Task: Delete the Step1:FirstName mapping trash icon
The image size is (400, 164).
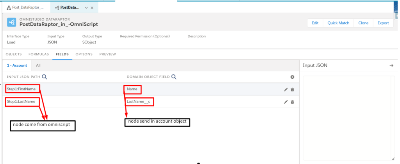Action: [292, 90]
